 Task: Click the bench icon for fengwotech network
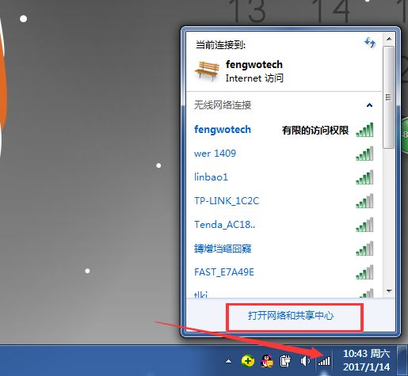coord(207,70)
